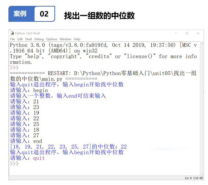Click the Python IDLE icon in title bar
208x185 pixels.
click(12, 33)
